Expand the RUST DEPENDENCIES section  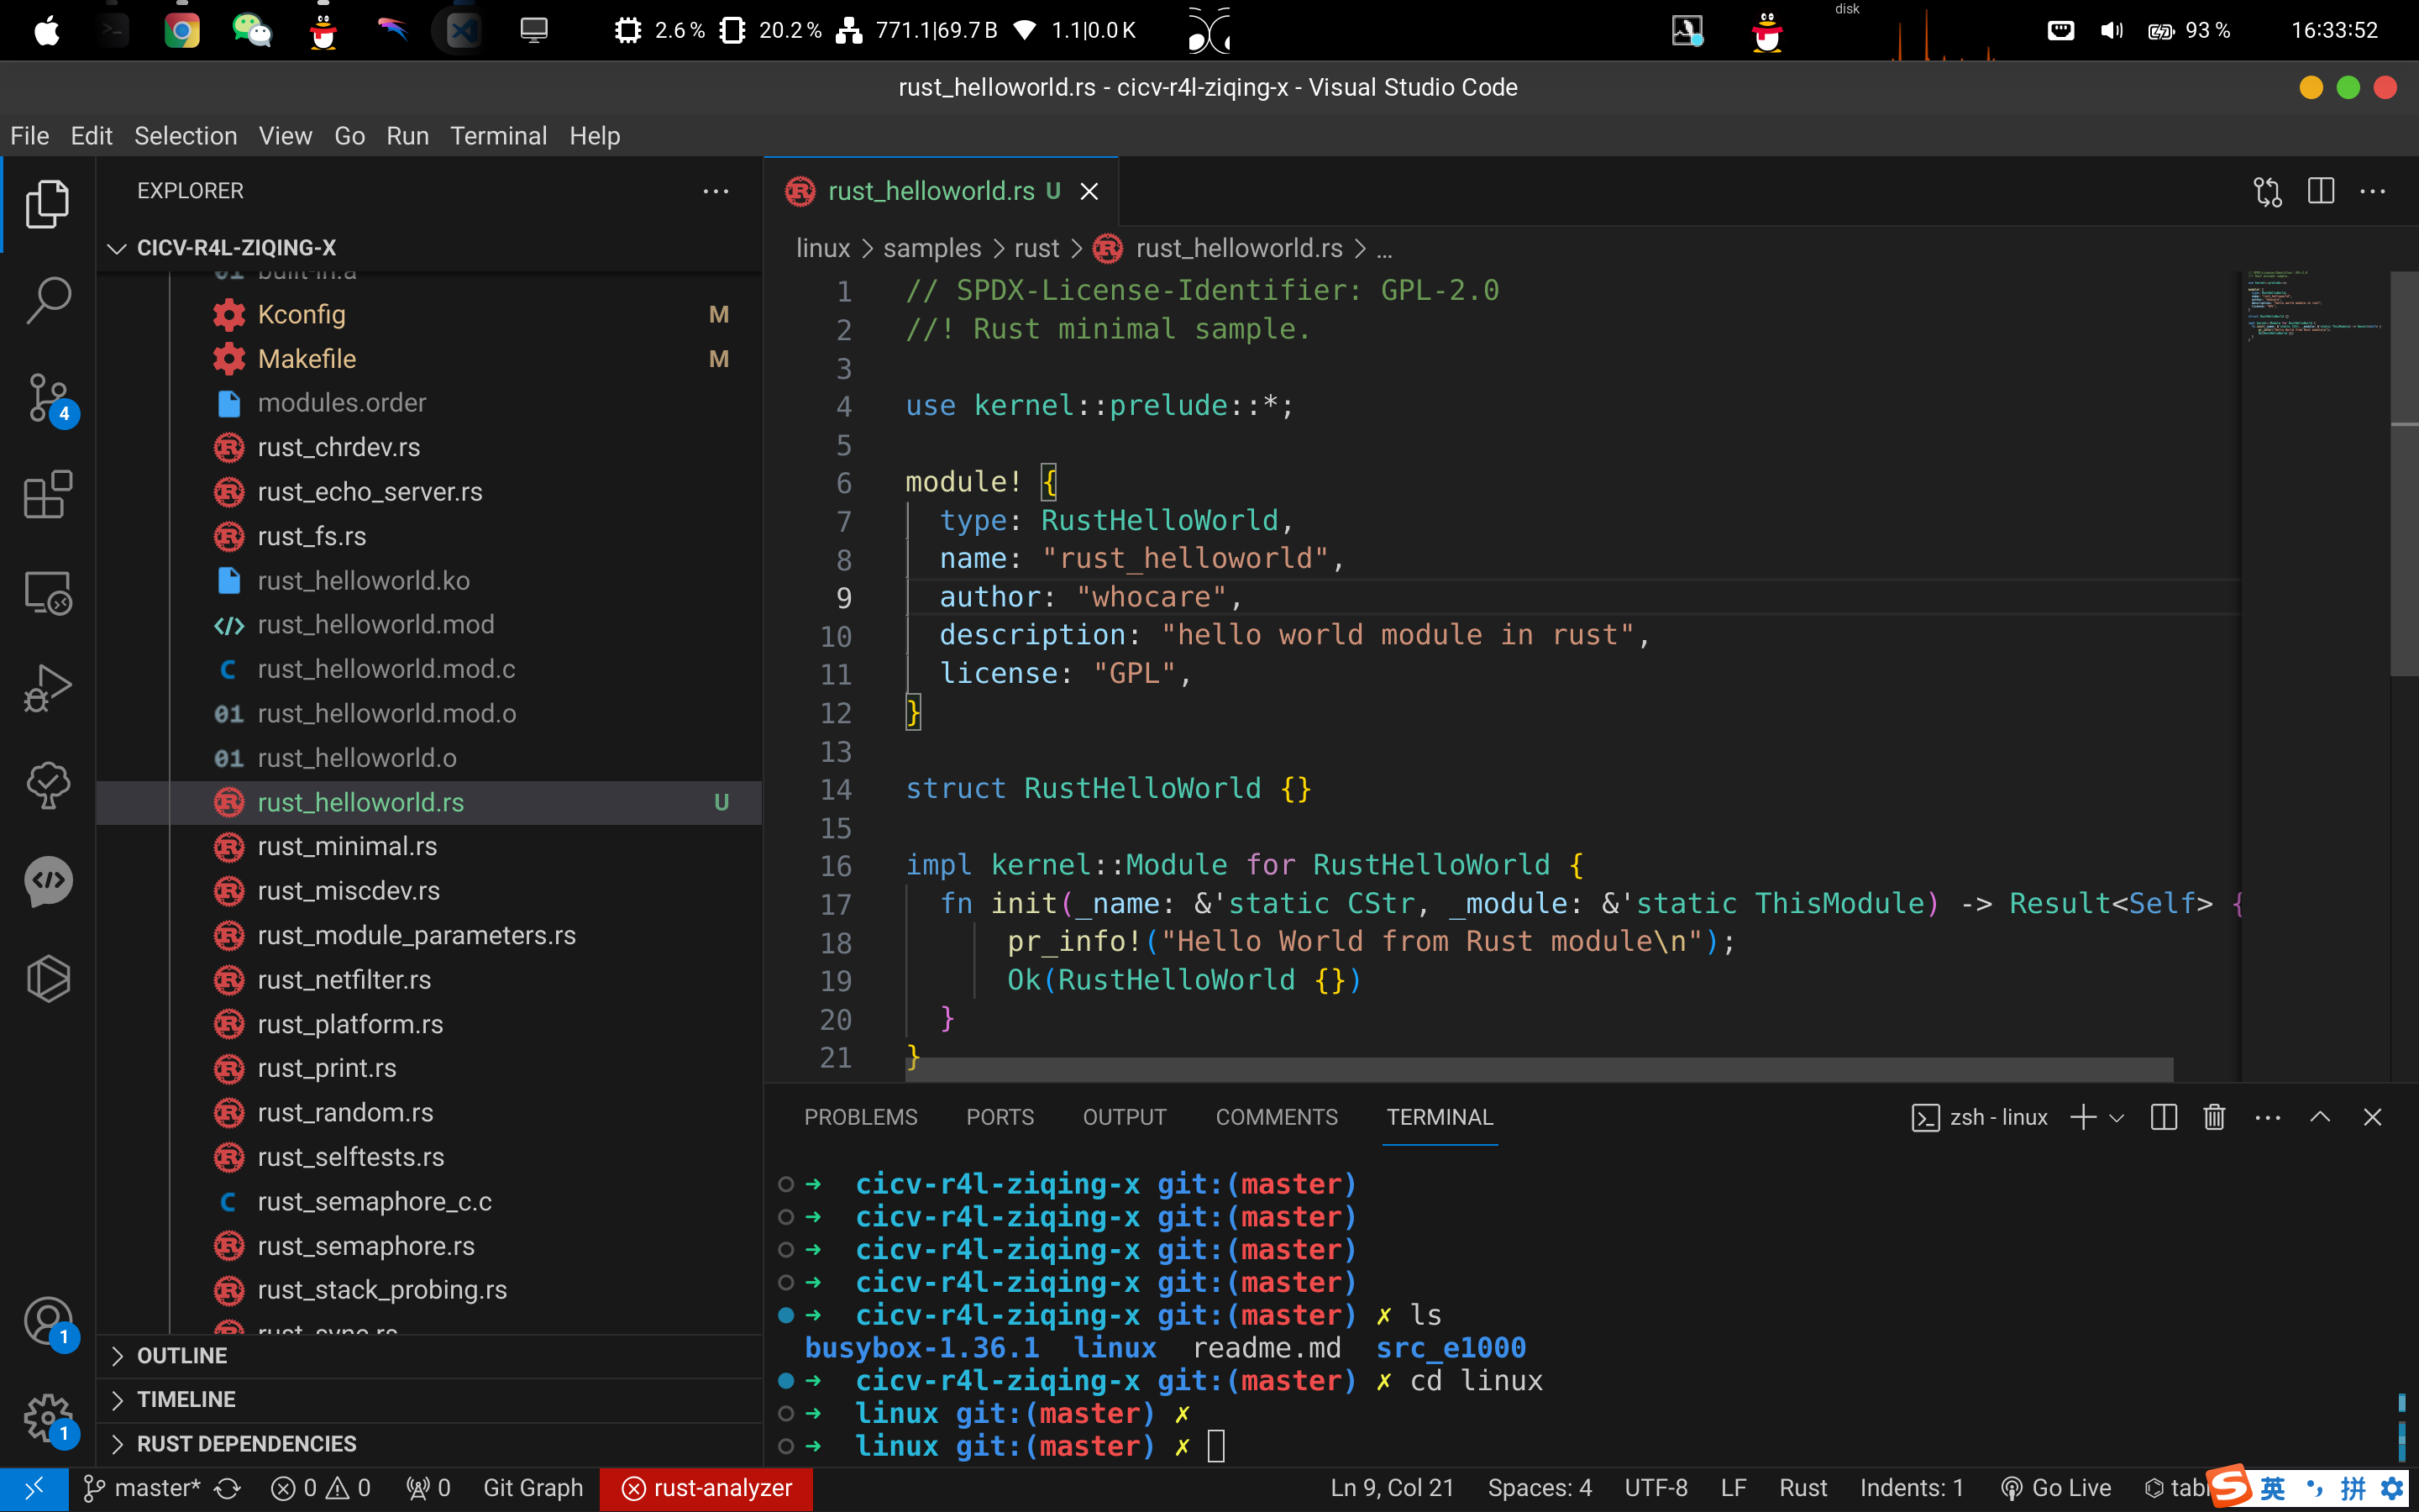point(246,1443)
